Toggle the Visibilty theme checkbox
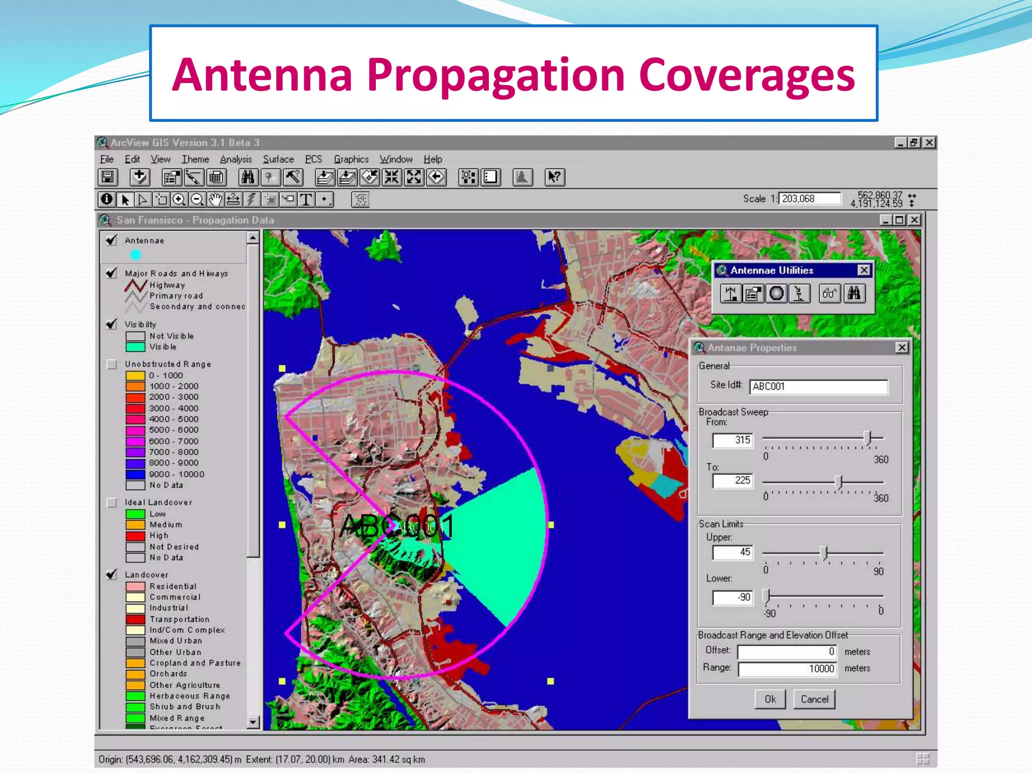 click(x=111, y=324)
